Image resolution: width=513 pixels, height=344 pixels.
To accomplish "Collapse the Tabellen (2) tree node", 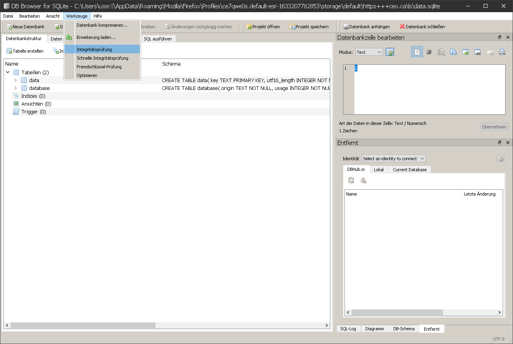I will pos(8,72).
